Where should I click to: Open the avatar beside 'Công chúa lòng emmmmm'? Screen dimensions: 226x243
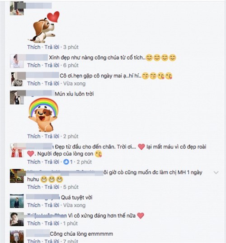pyautogui.click(x=17, y=237)
